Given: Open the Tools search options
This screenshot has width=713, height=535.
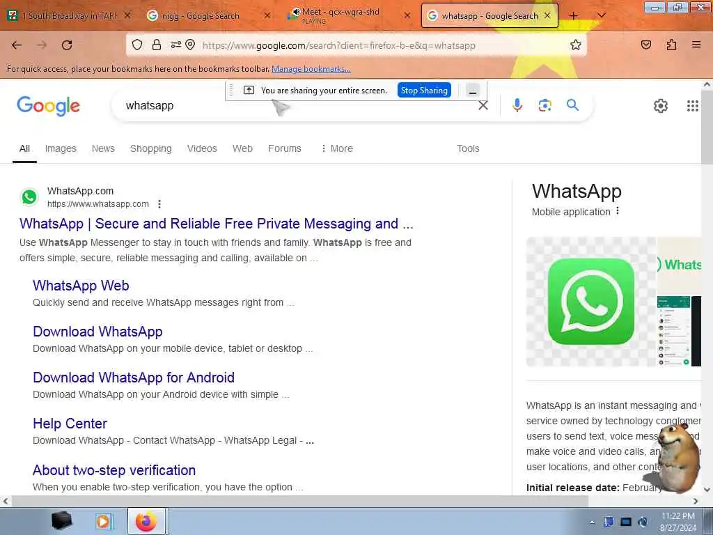Looking at the screenshot, I should [468, 148].
